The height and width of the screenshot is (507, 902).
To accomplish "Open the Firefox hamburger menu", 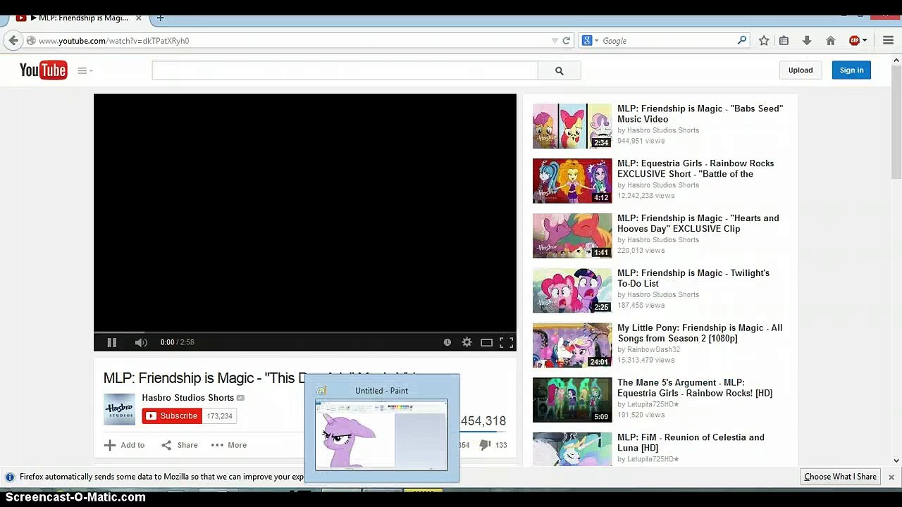I will (888, 41).
